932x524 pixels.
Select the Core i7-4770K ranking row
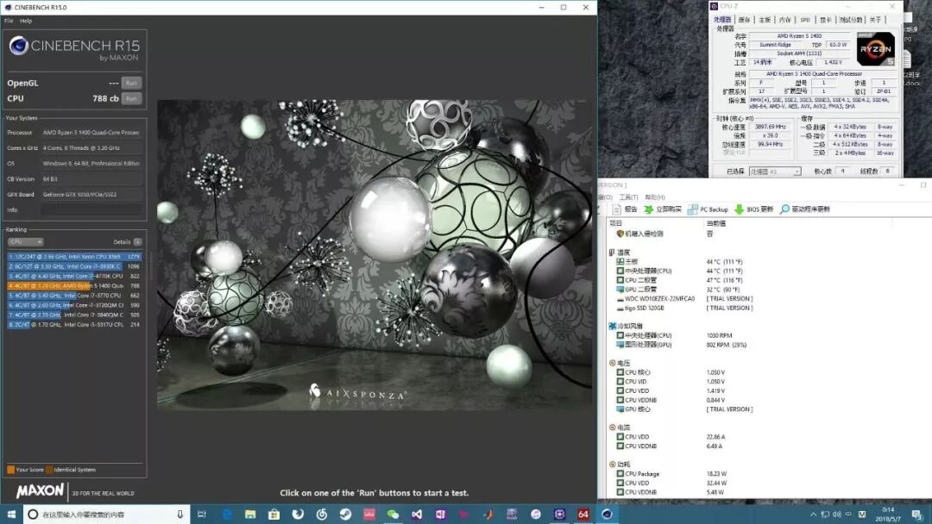click(x=74, y=276)
